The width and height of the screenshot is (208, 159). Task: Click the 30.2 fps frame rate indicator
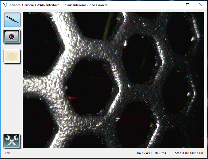(x=160, y=153)
